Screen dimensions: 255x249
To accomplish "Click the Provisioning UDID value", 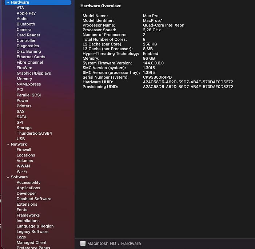I will coord(188,87).
